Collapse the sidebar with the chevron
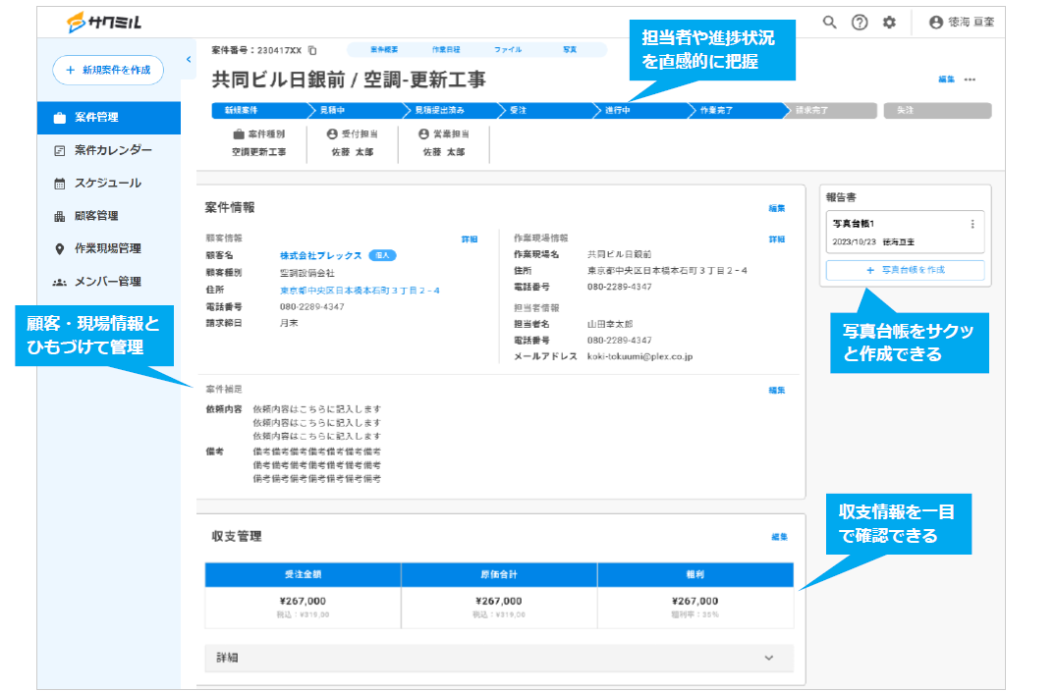The image size is (1056, 692). 189,59
